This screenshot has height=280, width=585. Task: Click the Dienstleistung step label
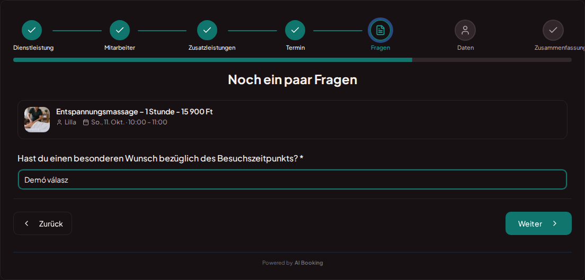click(33, 48)
